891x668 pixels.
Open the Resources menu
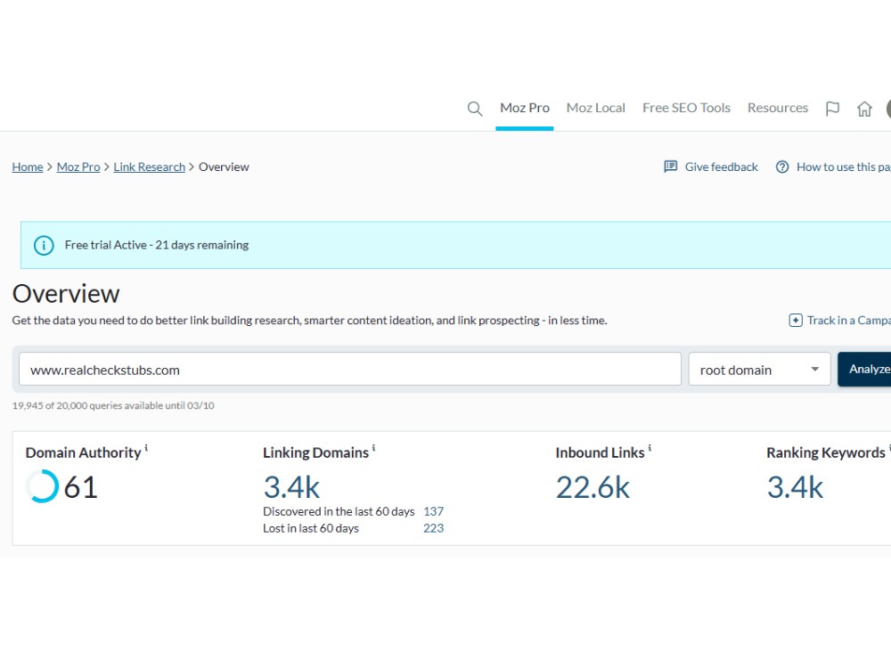coord(777,108)
